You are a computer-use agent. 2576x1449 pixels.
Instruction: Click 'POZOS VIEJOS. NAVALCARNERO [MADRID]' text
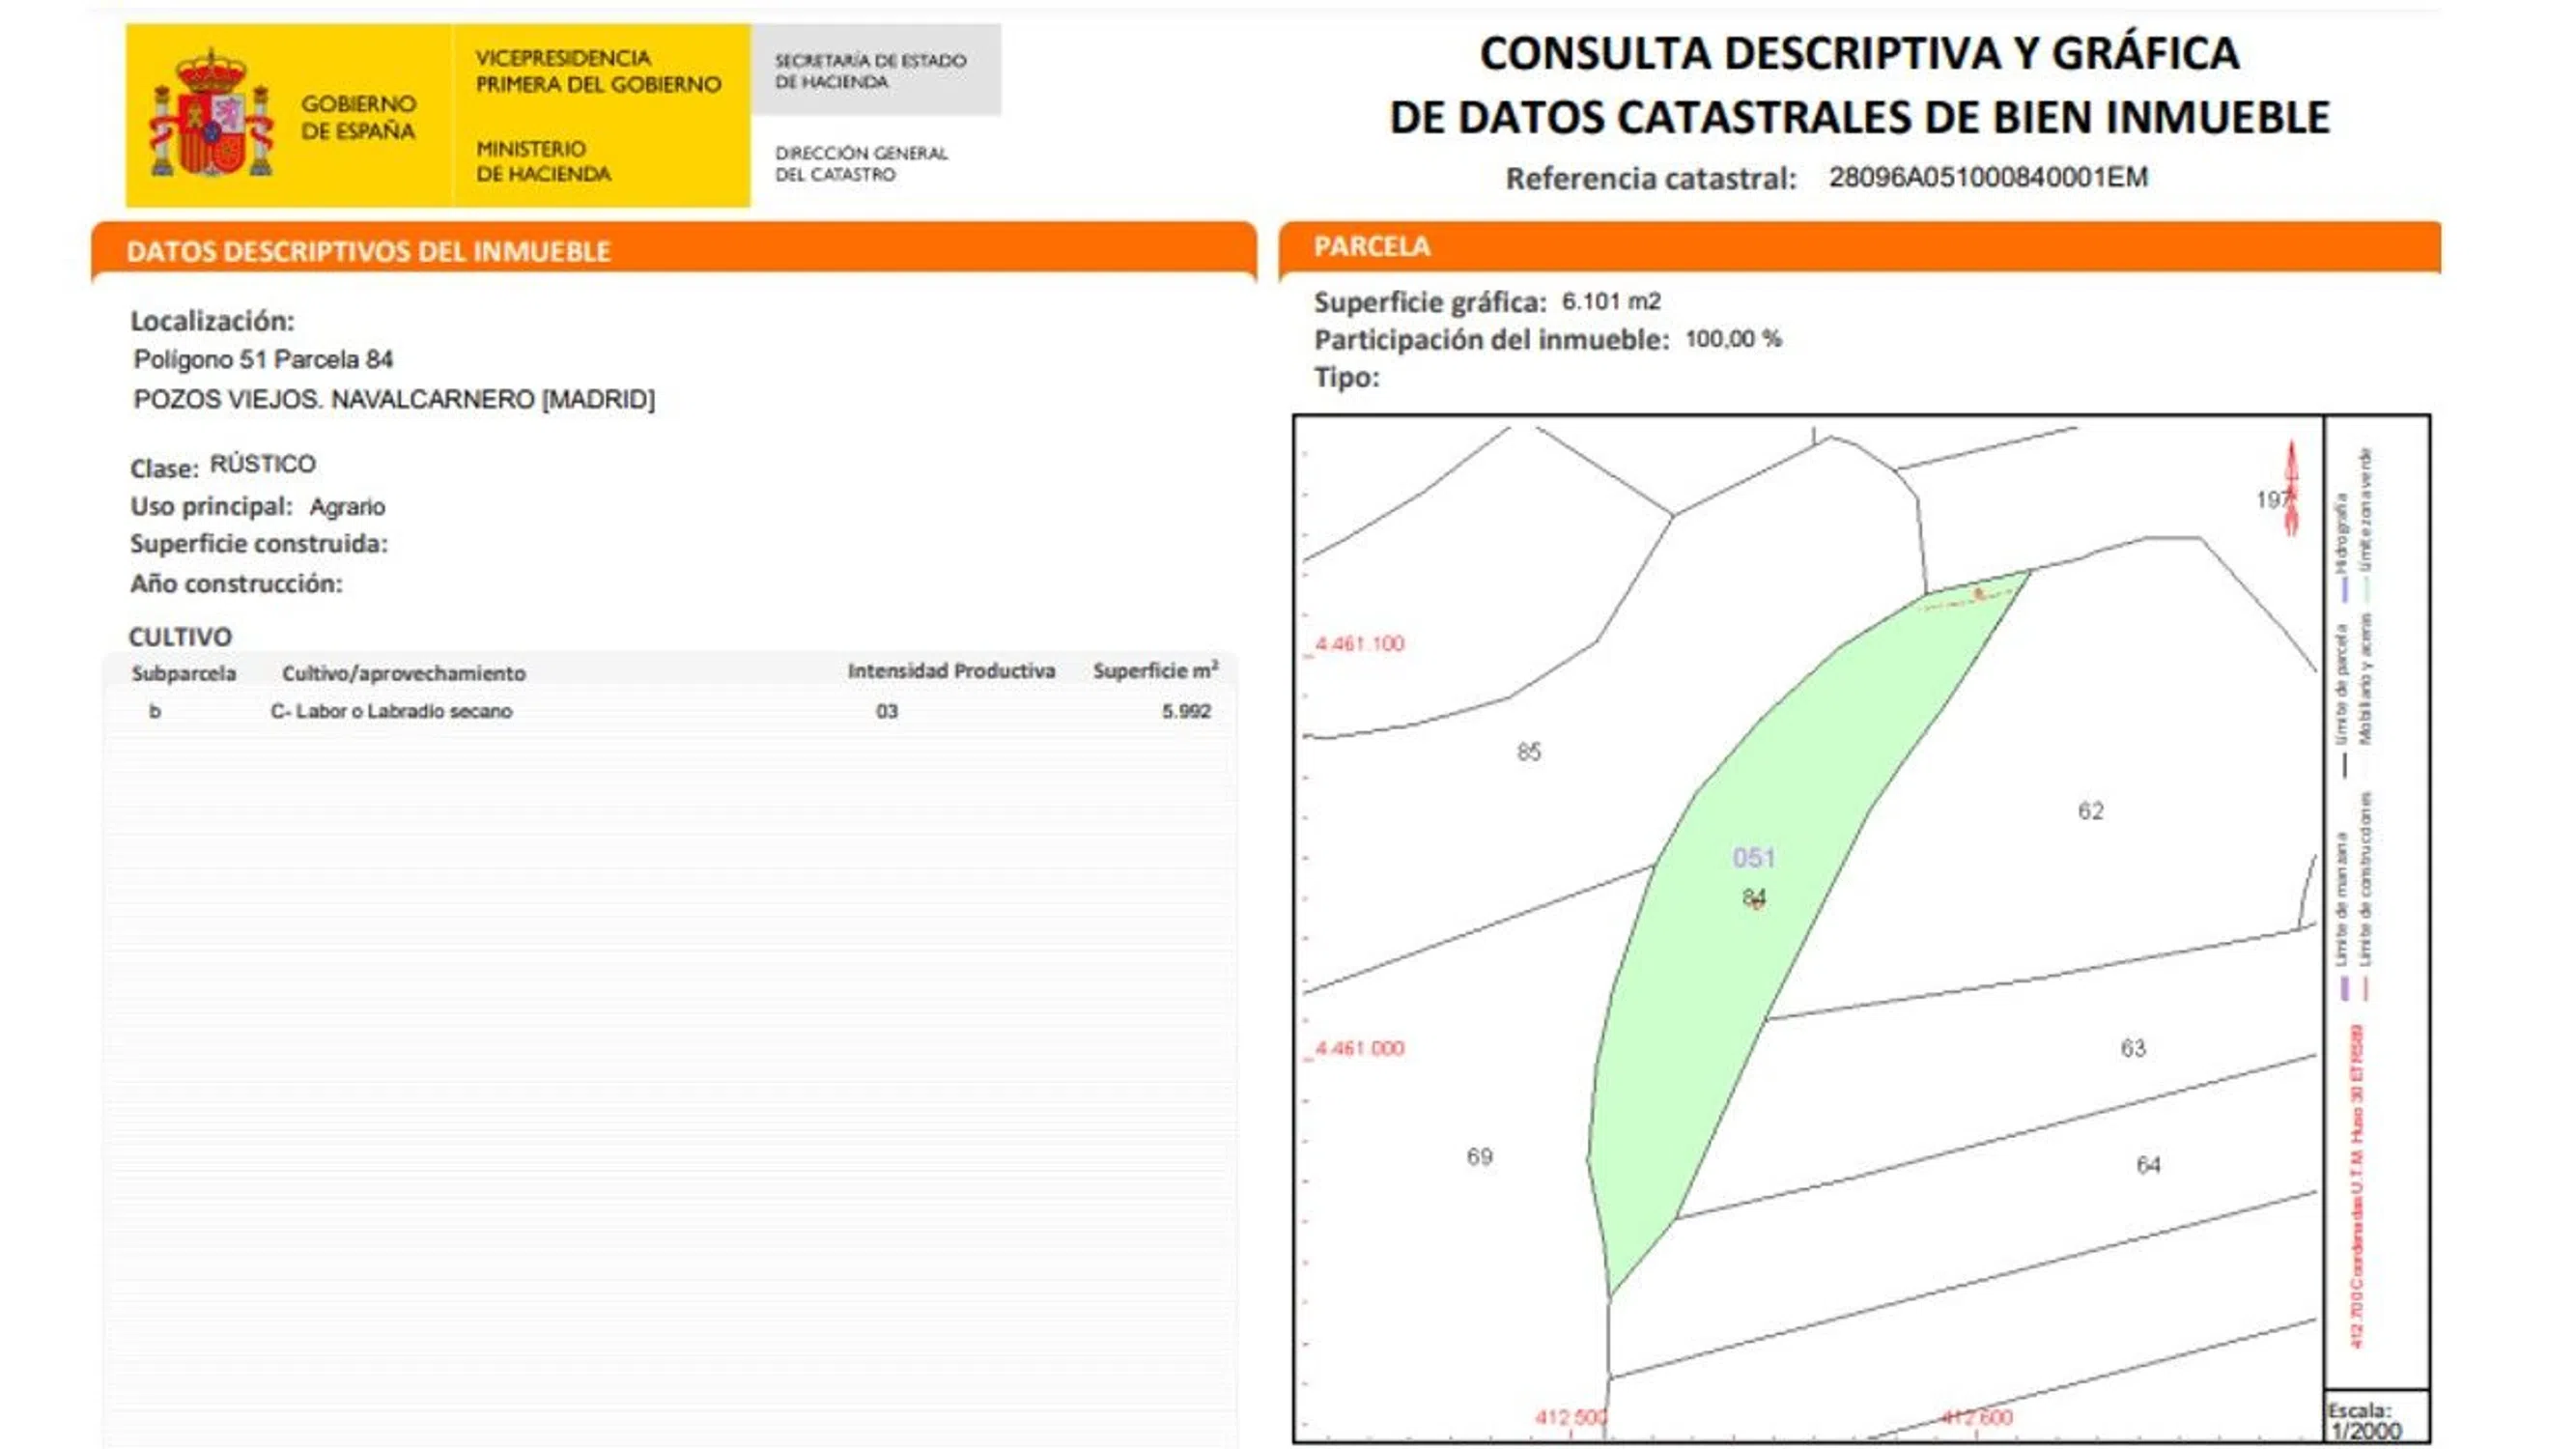394,399
